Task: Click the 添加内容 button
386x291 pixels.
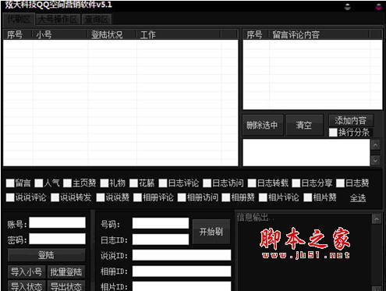Action: point(351,120)
